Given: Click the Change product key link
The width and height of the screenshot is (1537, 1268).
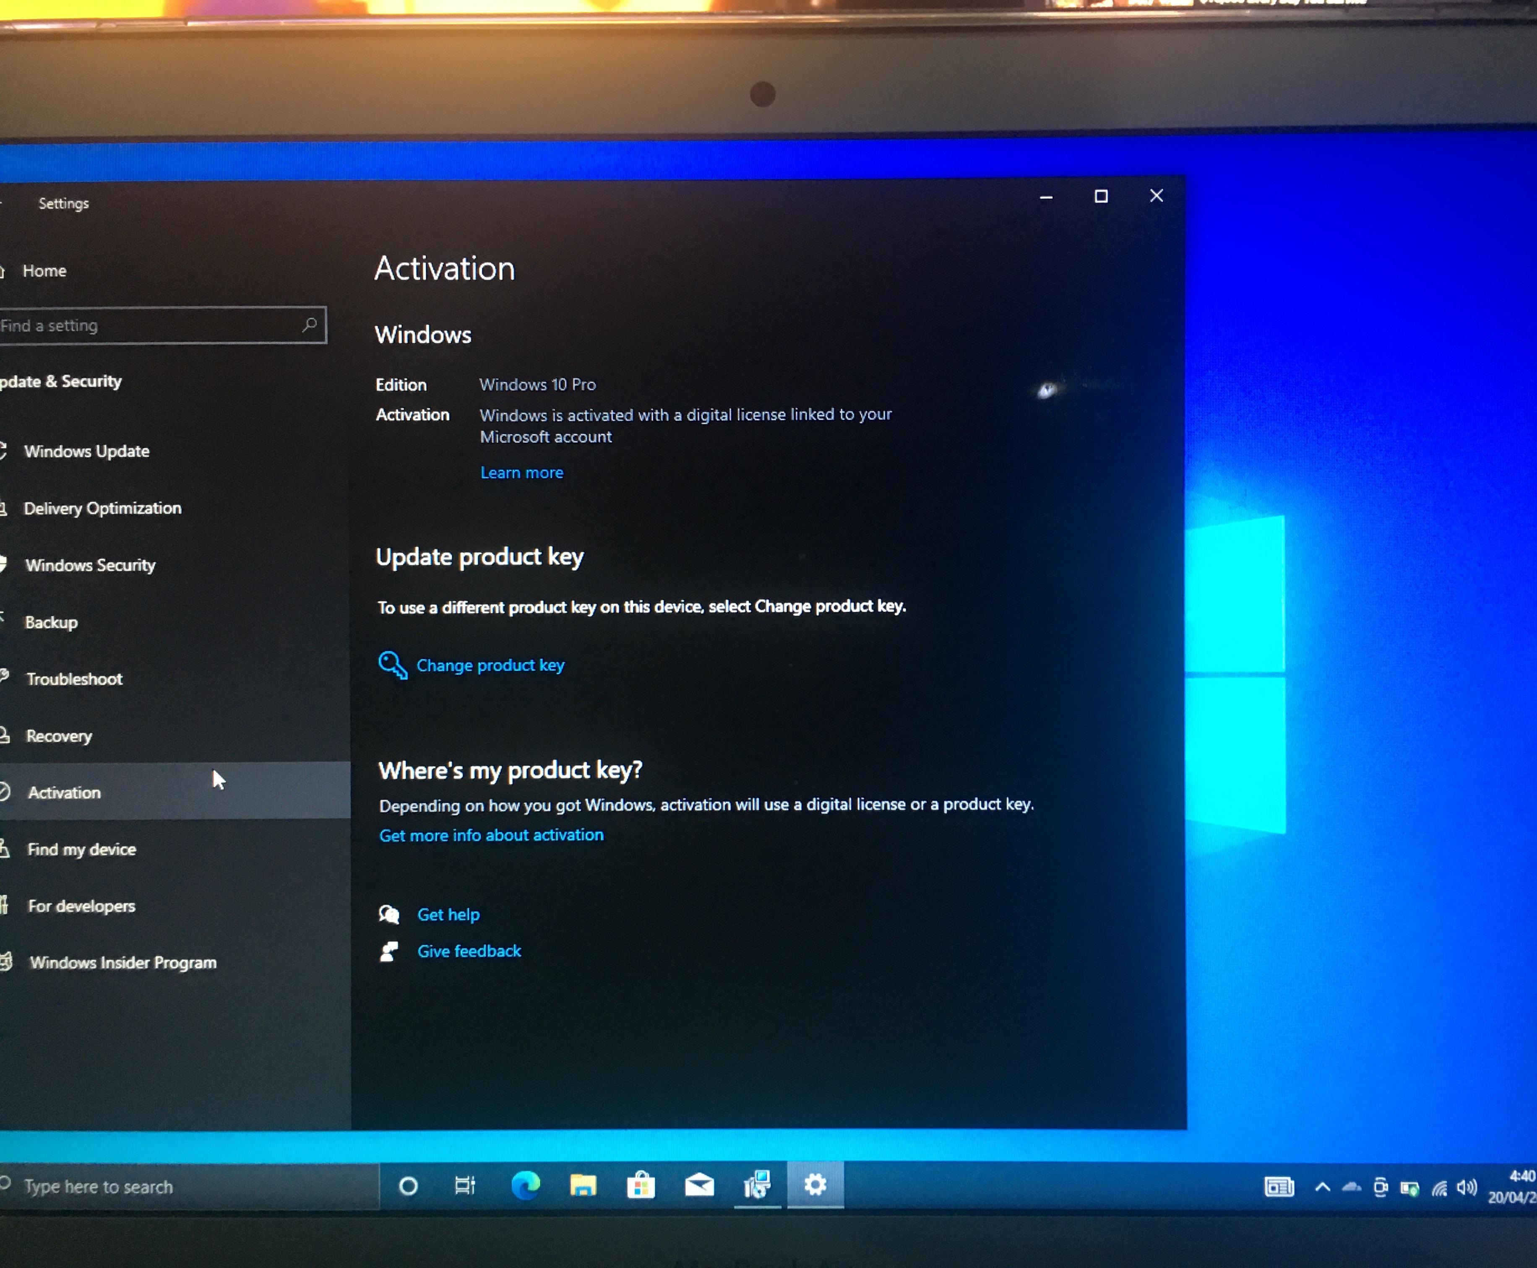Looking at the screenshot, I should pyautogui.click(x=490, y=665).
